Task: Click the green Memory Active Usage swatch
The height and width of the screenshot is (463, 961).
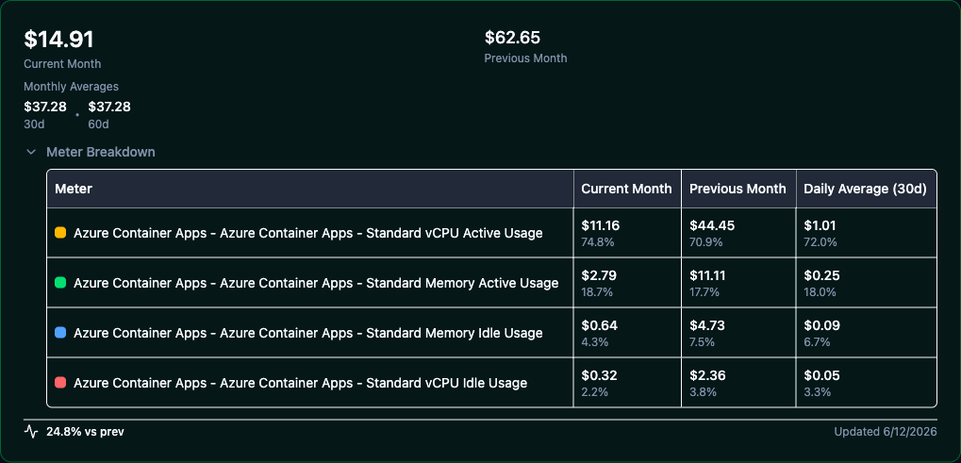Action: 60,283
